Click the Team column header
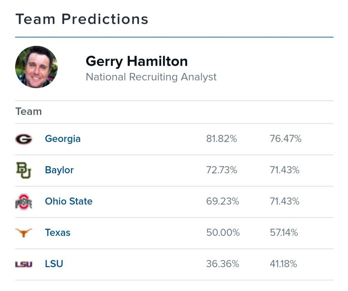Screen dimensions: 348x291 [29, 112]
